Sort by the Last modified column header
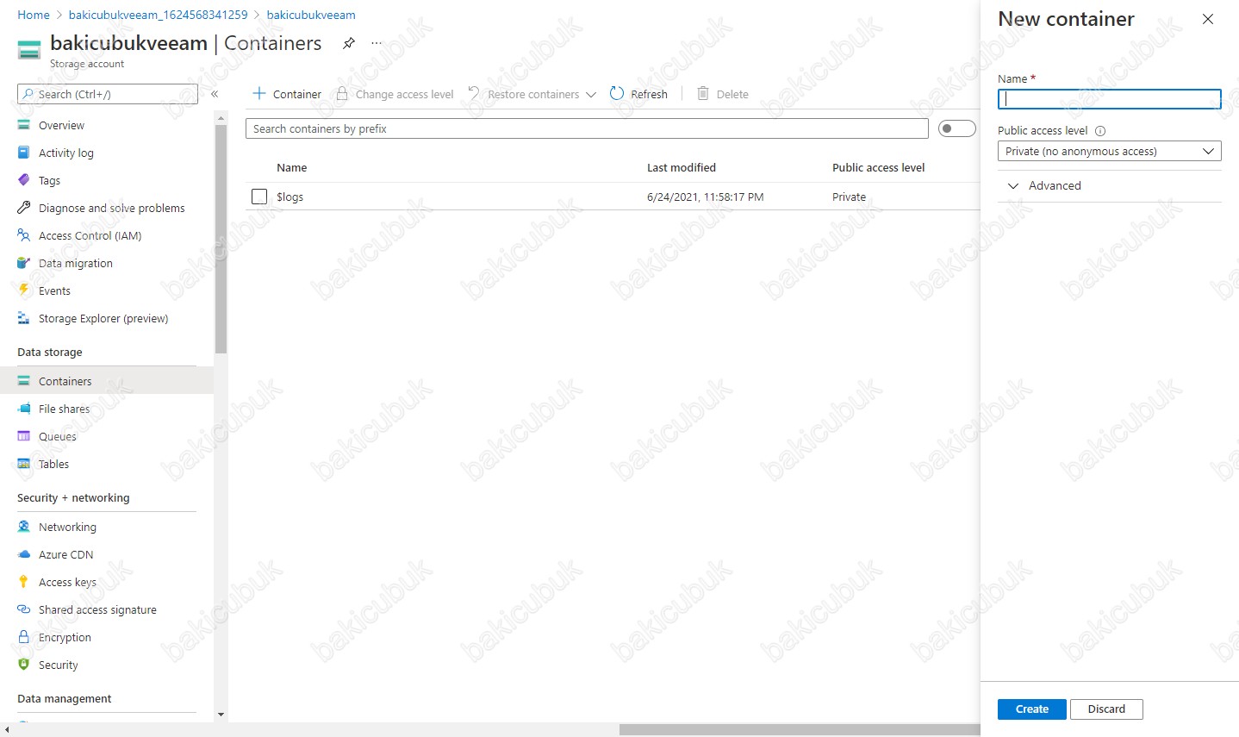This screenshot has width=1239, height=737. point(682,167)
